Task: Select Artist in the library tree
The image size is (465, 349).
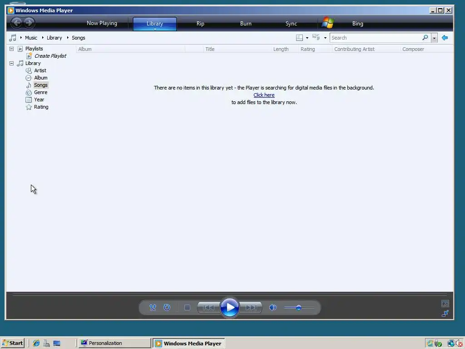Action: tap(40, 70)
